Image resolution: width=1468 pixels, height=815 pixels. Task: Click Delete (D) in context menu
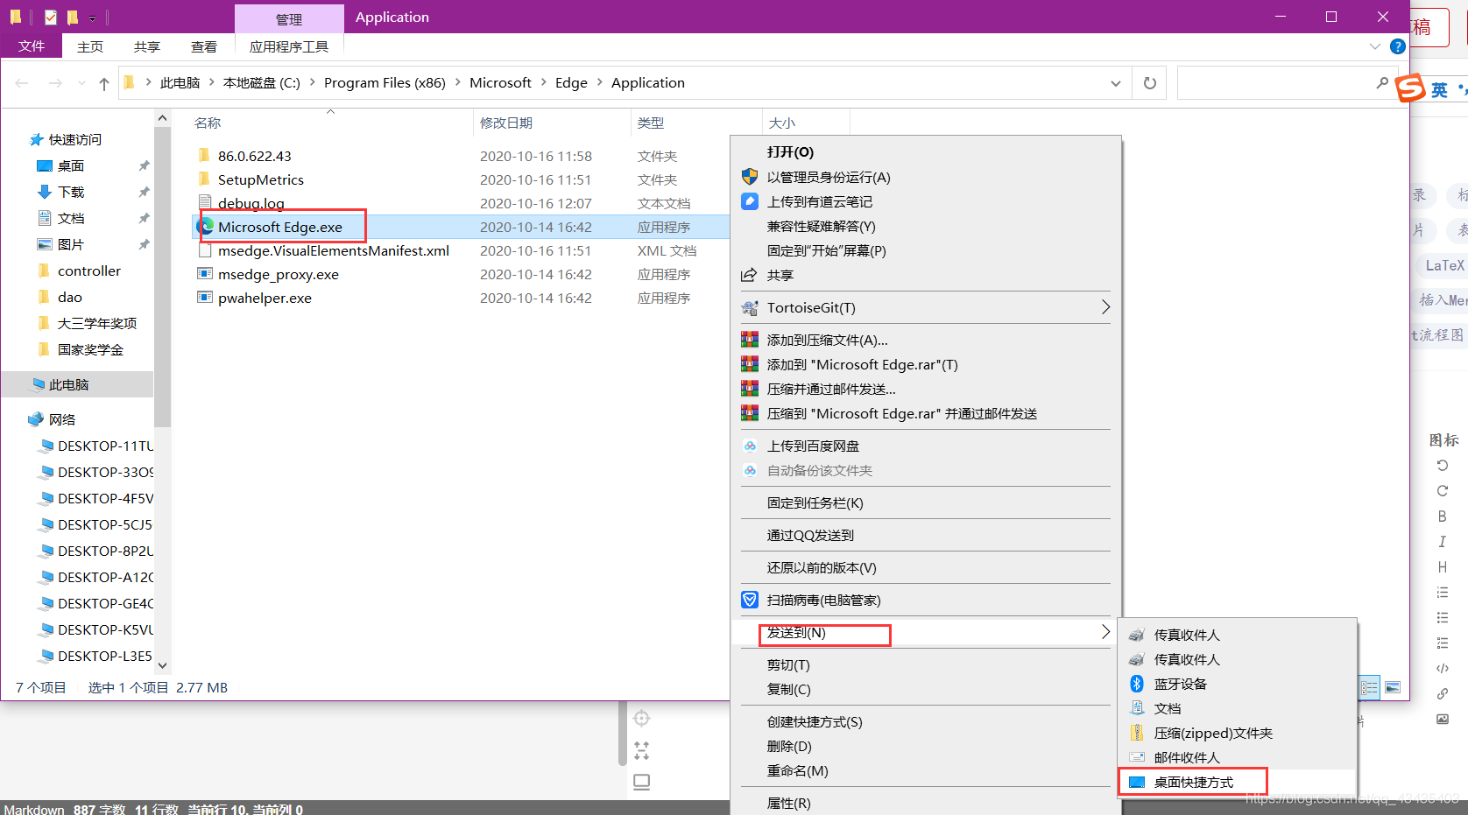point(926,746)
